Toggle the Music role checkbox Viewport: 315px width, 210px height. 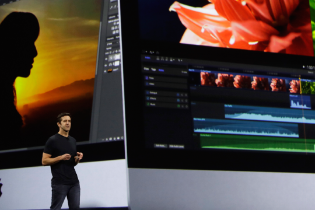point(148,104)
